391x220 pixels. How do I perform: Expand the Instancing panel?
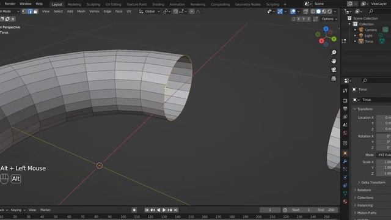click(x=365, y=205)
